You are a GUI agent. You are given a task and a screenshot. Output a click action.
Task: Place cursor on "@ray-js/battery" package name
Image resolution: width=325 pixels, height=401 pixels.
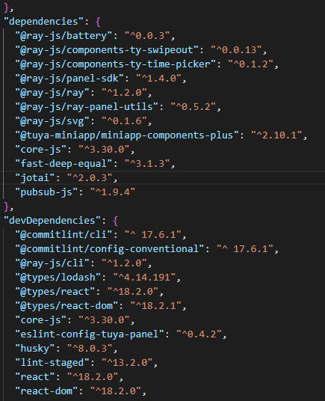64,36
